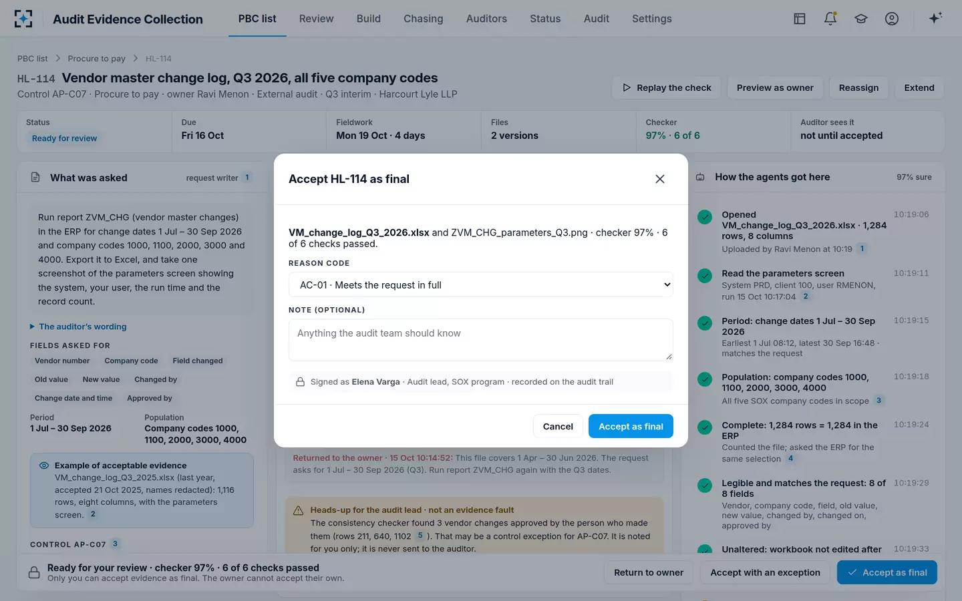The width and height of the screenshot is (962, 601).
Task: Open the user profile icon
Action: pyautogui.click(x=892, y=19)
